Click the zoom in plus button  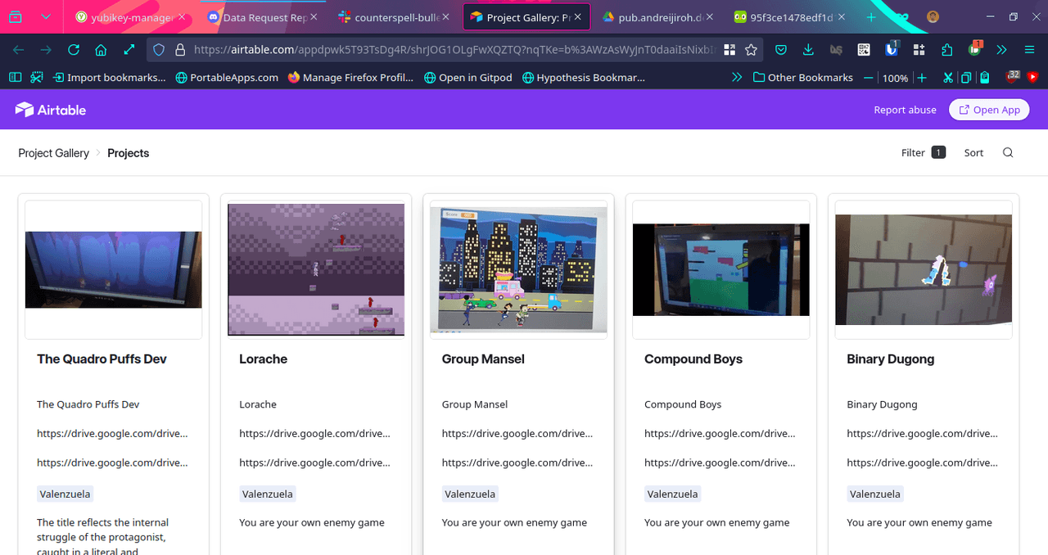point(922,78)
